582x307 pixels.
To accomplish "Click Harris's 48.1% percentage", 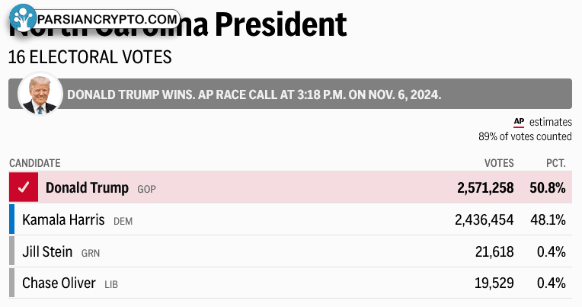I will point(548,219).
